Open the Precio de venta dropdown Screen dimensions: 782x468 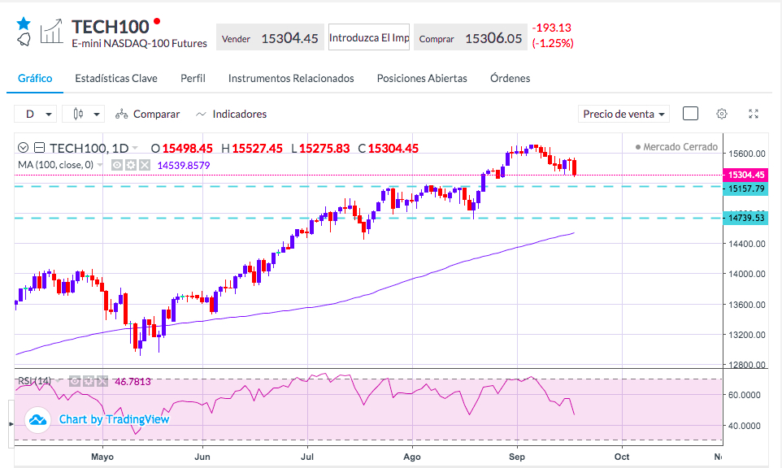(x=623, y=114)
